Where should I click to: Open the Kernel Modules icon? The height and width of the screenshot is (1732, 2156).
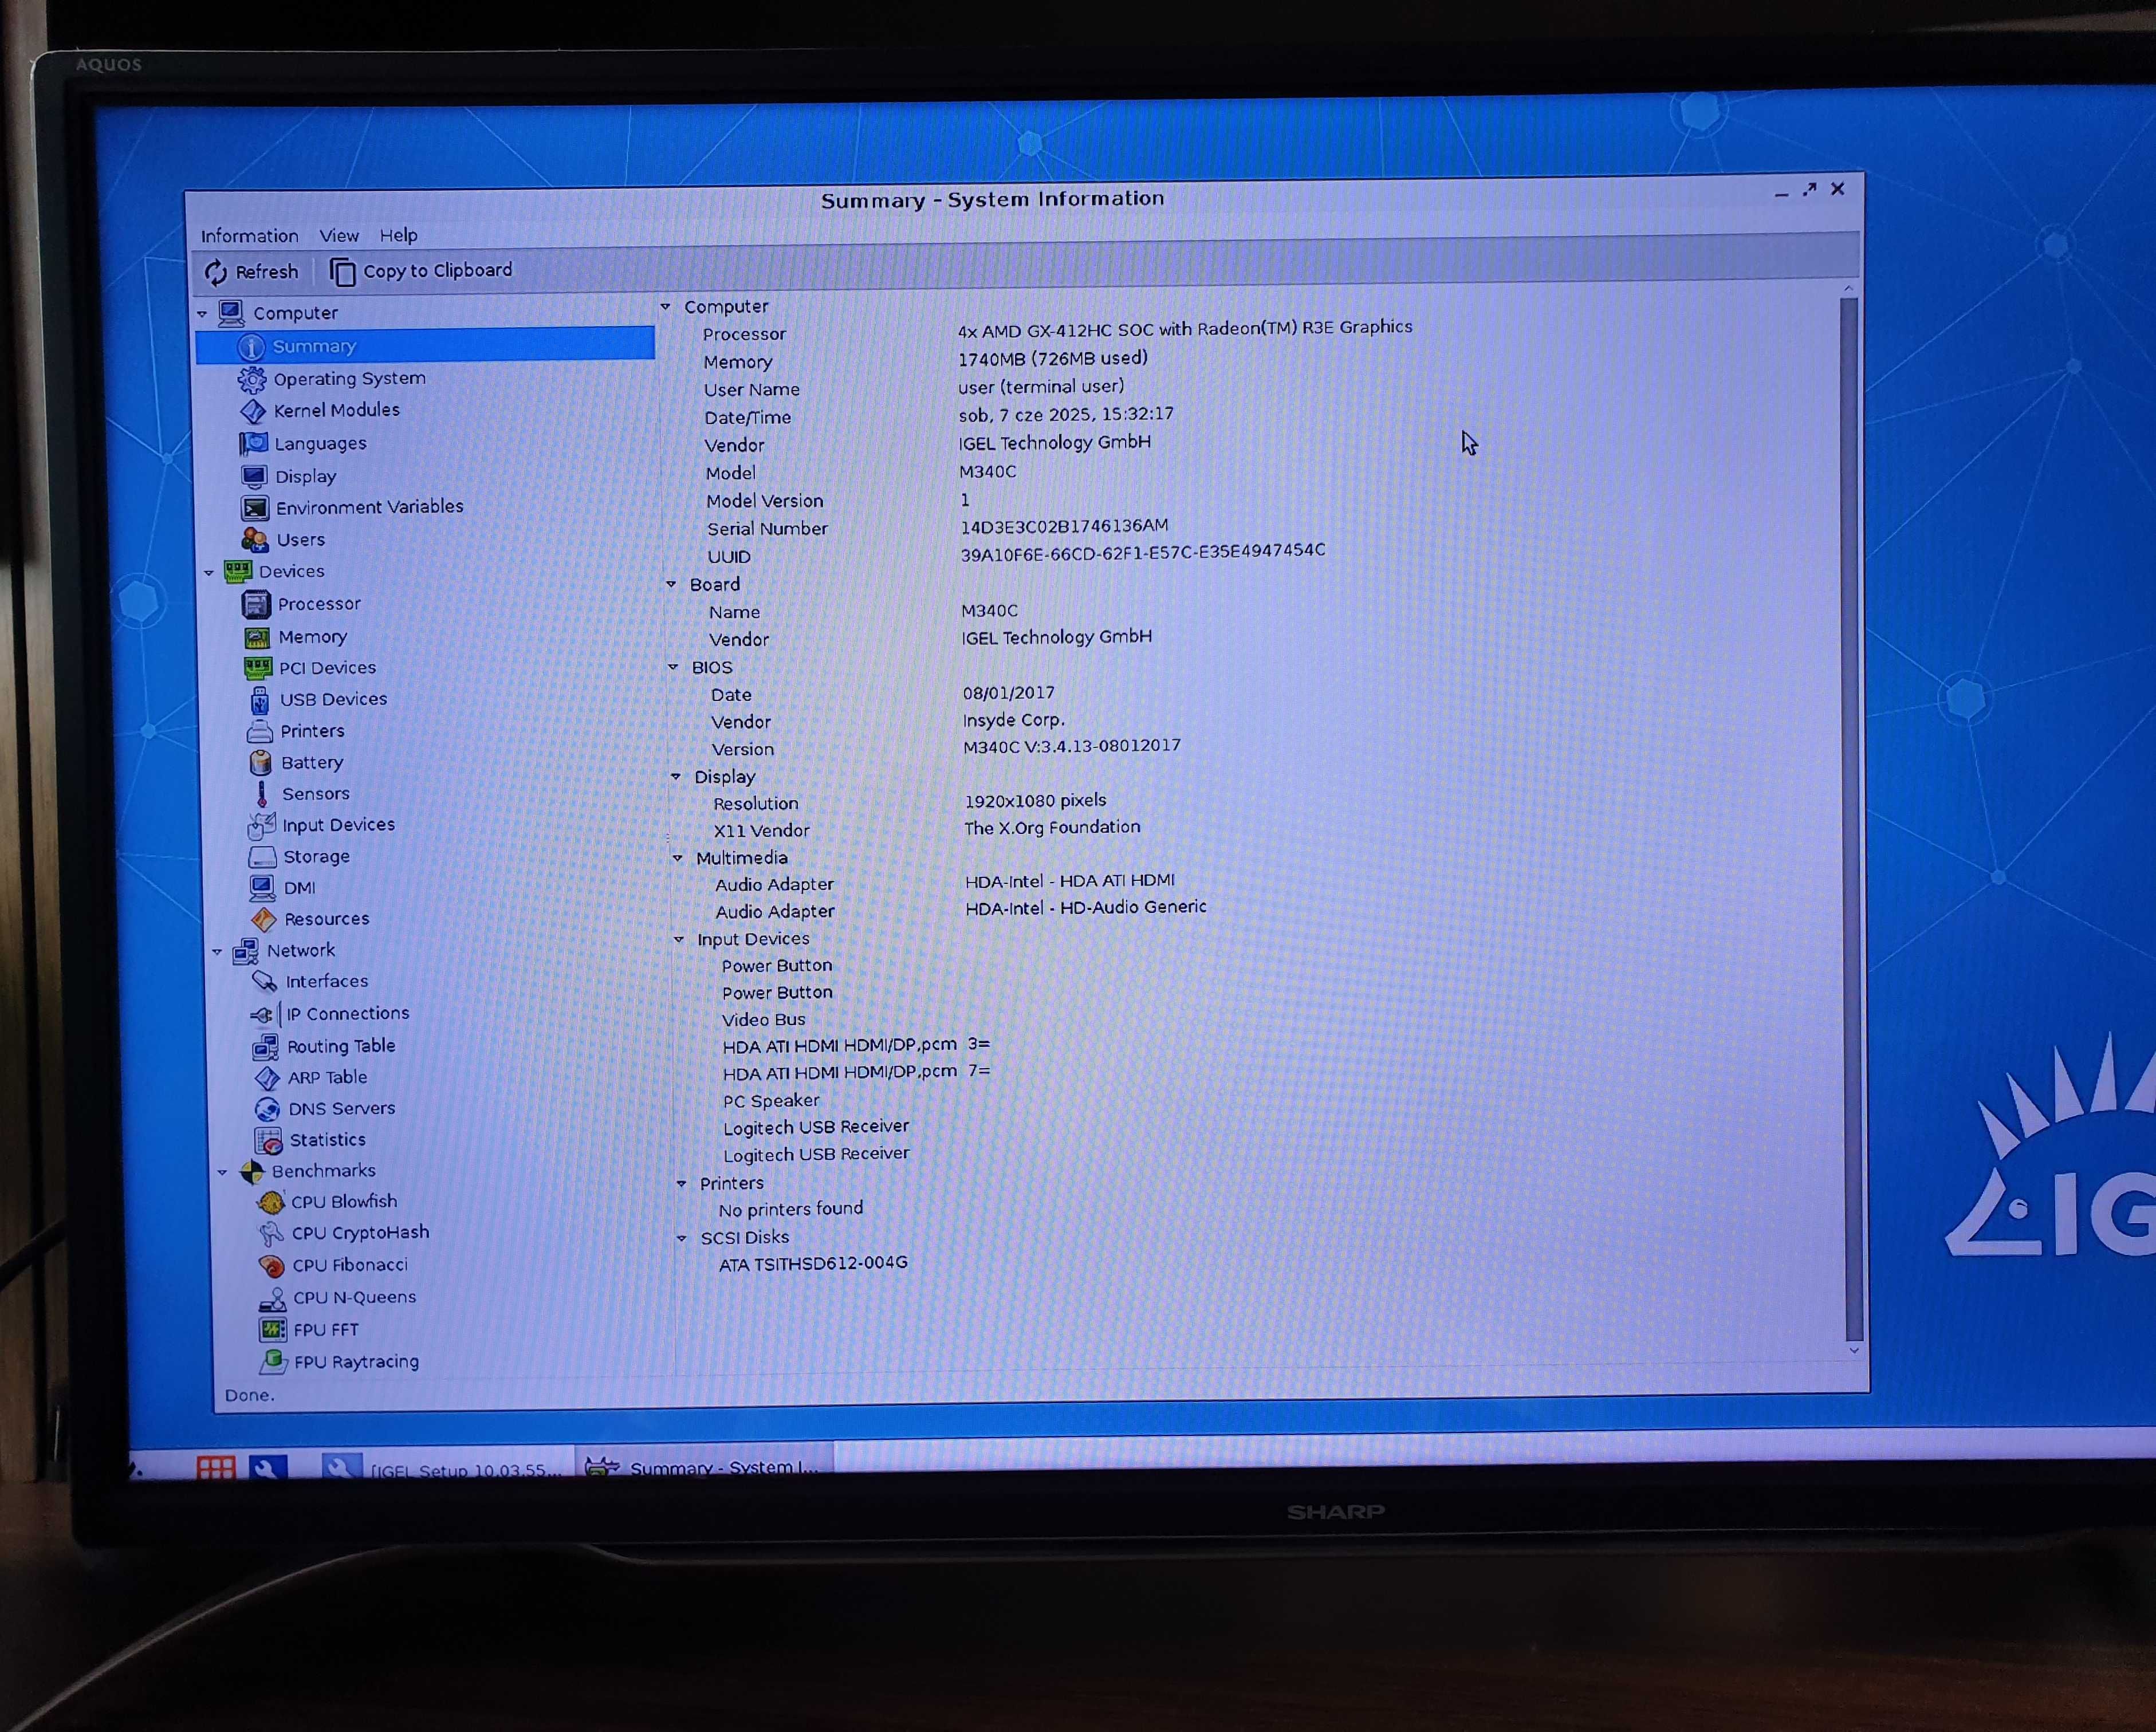[253, 411]
